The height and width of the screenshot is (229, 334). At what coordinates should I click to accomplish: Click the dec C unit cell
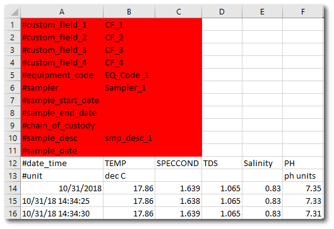(129, 176)
